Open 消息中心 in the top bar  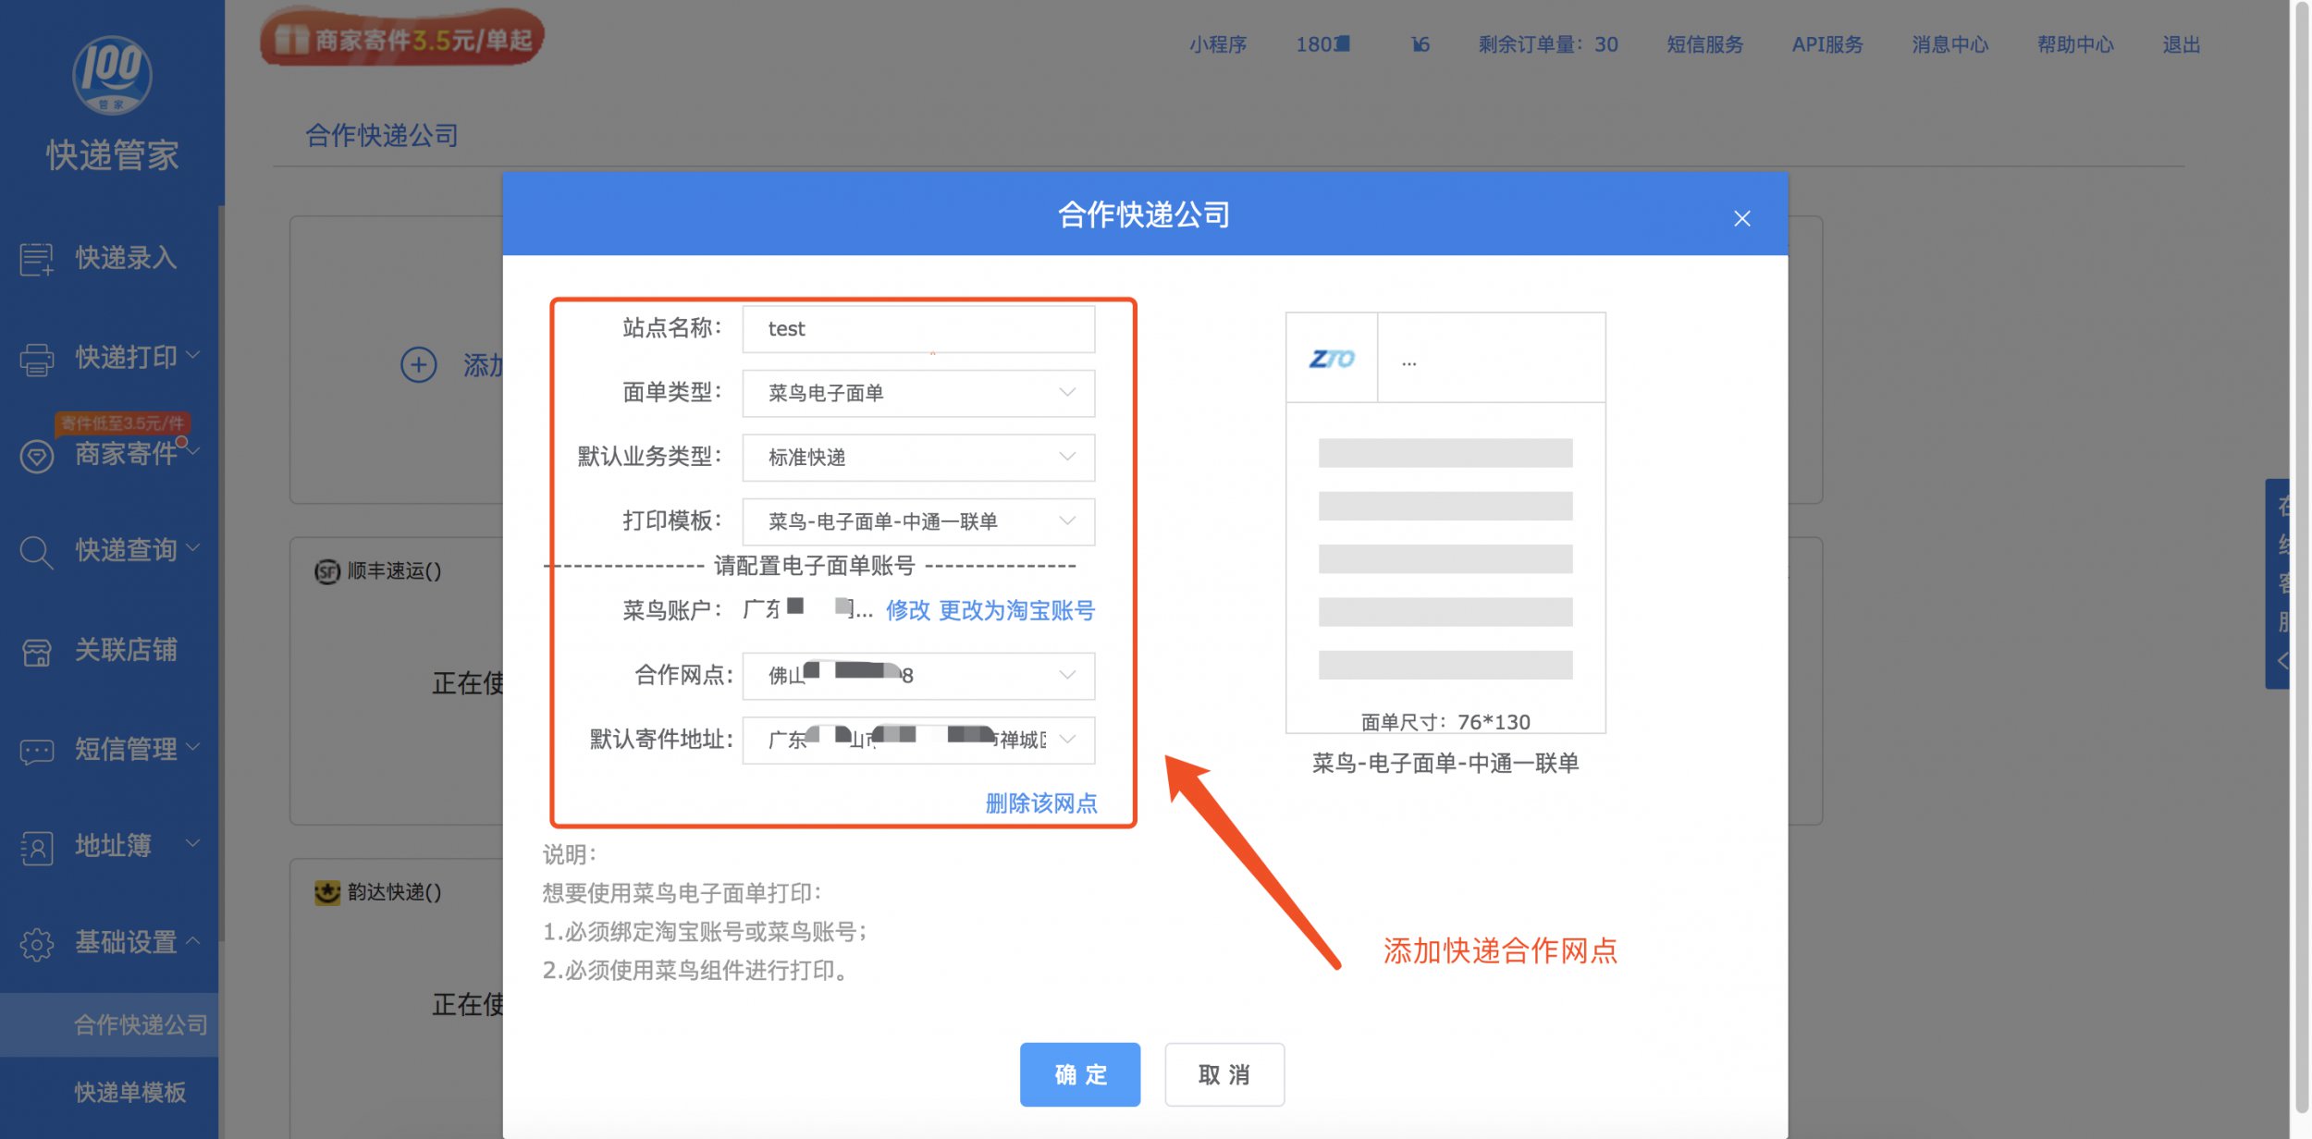(1949, 44)
